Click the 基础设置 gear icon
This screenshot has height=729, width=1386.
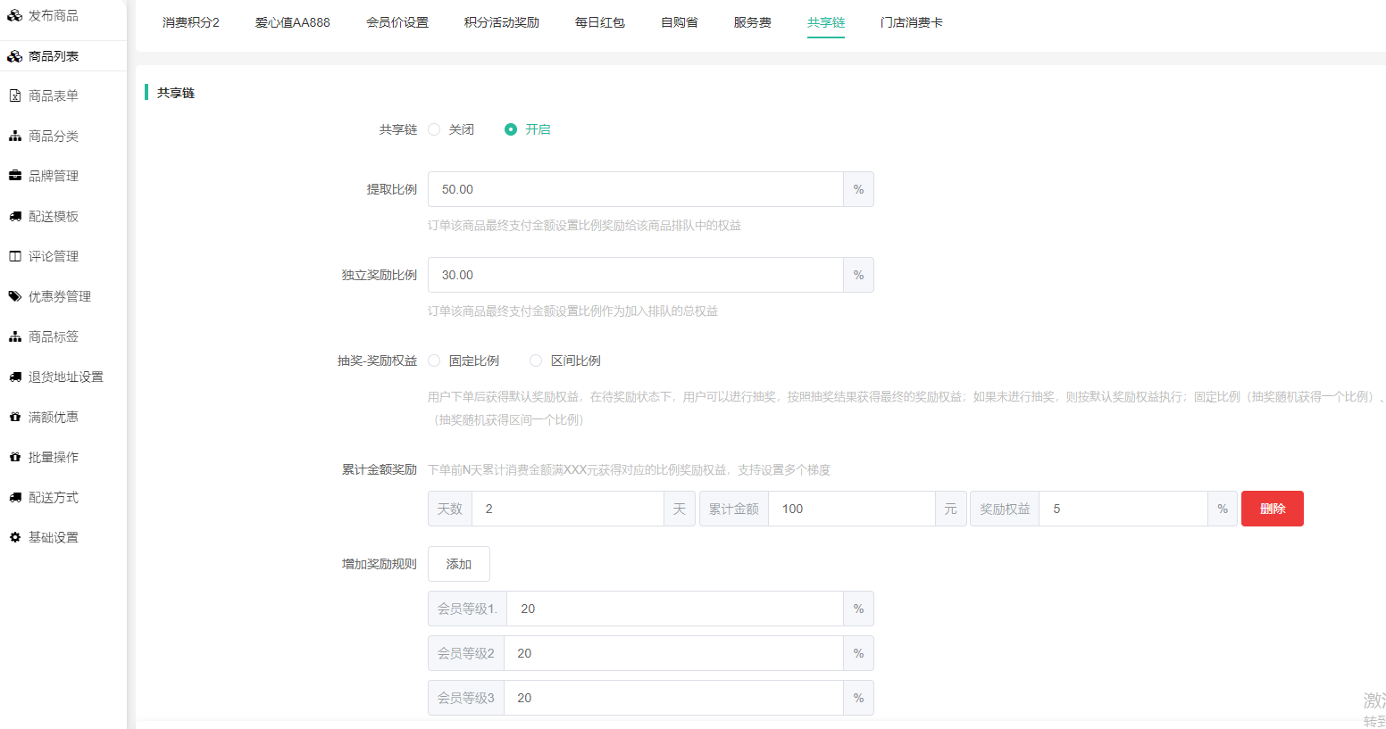click(14, 537)
